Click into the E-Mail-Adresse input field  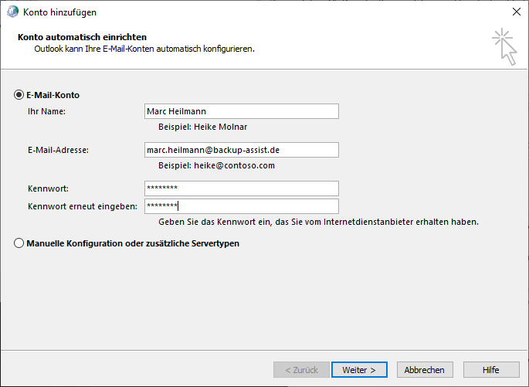[x=241, y=150]
